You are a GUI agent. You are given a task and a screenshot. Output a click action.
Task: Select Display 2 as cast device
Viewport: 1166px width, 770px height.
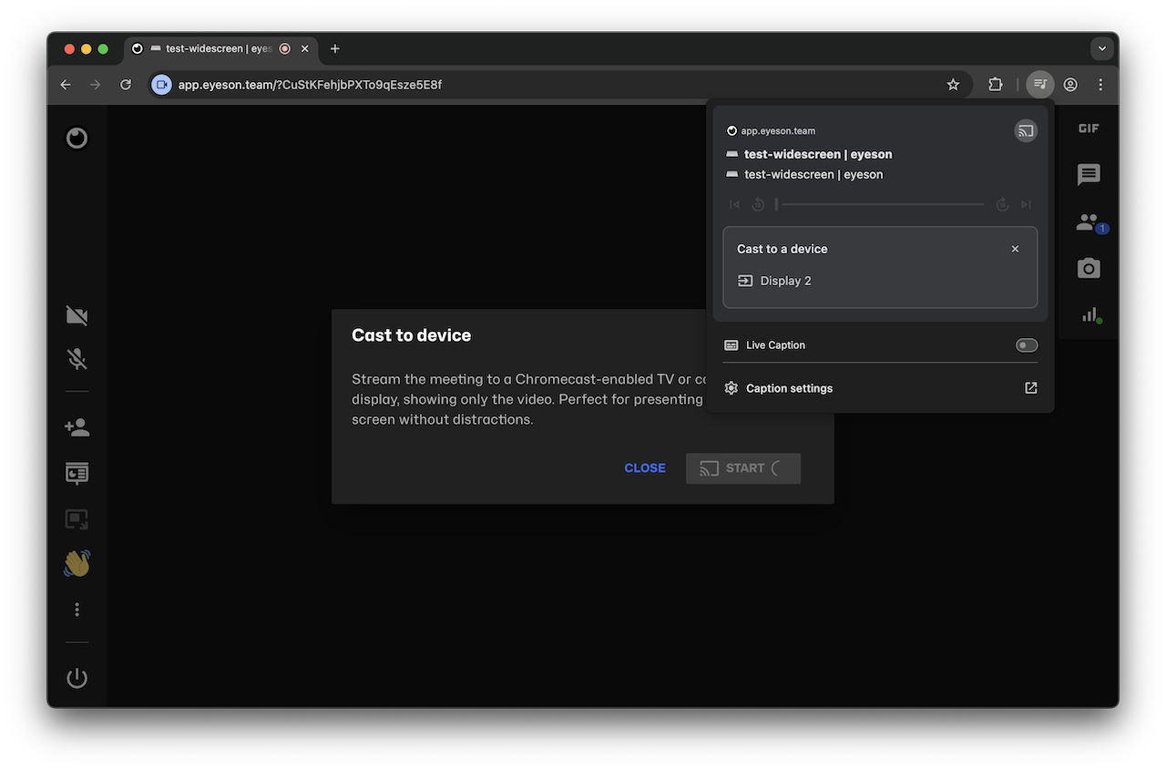coord(785,281)
